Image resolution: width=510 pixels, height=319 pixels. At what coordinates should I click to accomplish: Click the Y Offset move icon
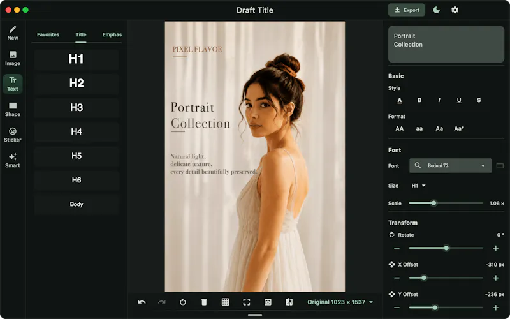392,294
